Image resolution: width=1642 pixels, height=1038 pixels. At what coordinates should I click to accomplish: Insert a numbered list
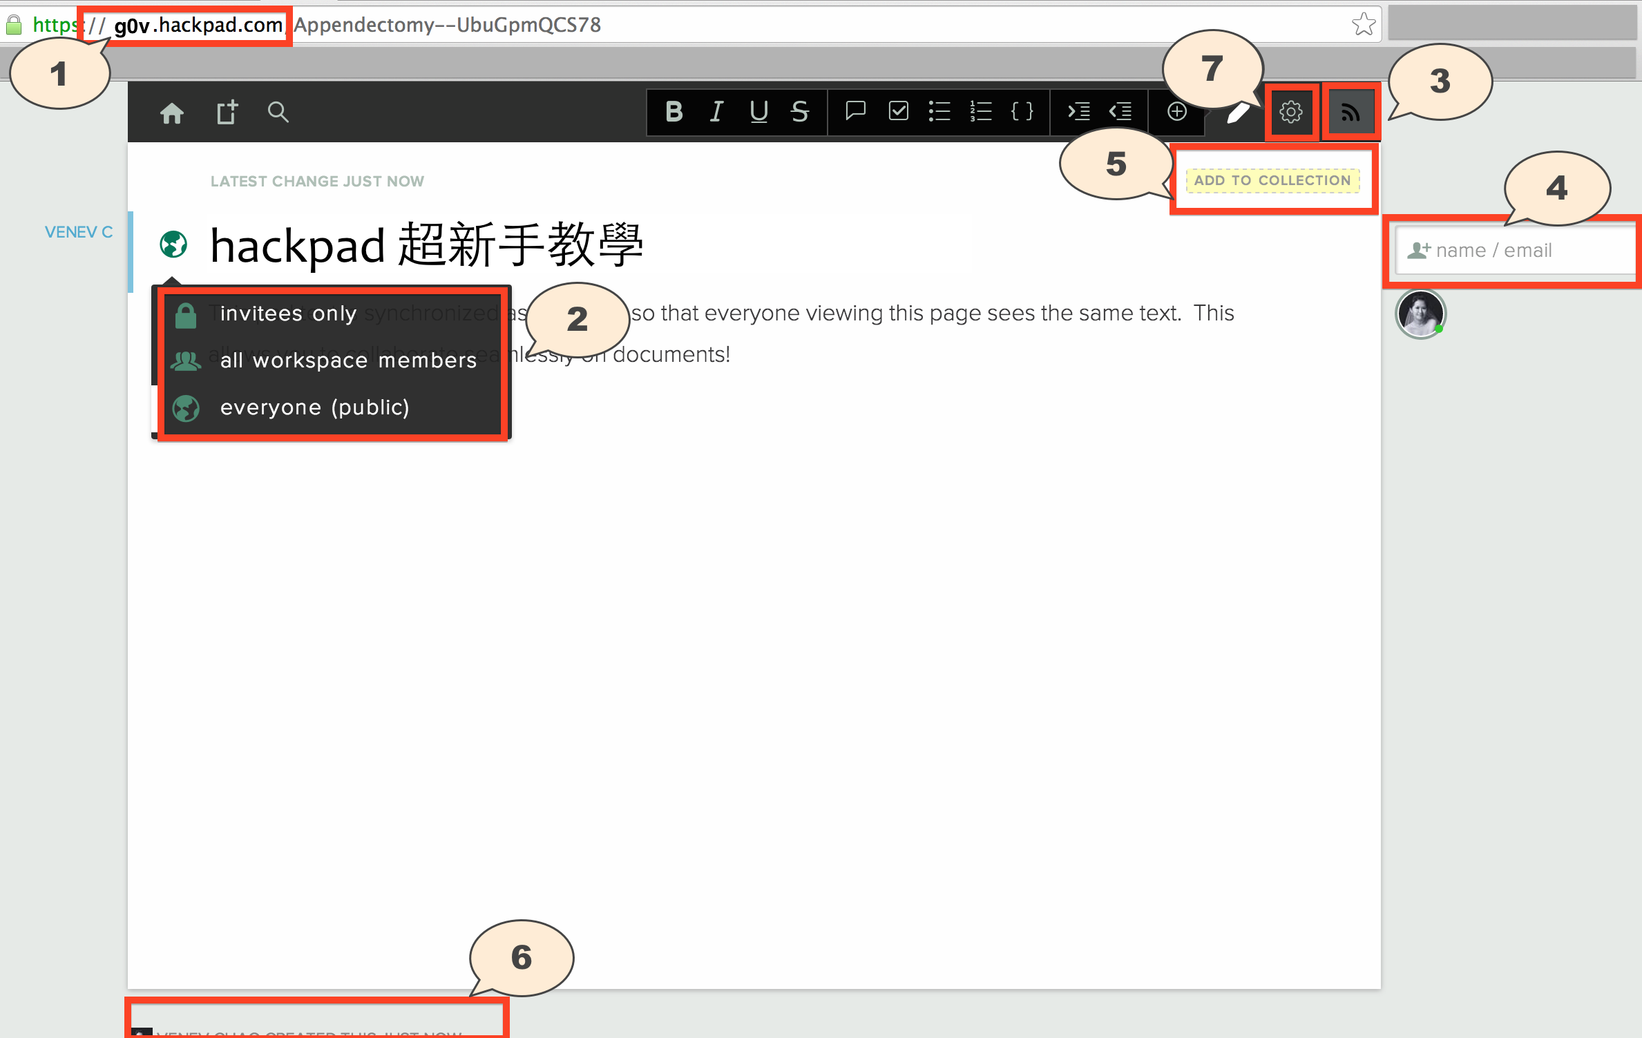coord(980,111)
